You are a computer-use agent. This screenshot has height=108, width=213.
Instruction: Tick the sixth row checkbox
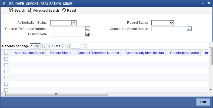[x=6, y=90]
